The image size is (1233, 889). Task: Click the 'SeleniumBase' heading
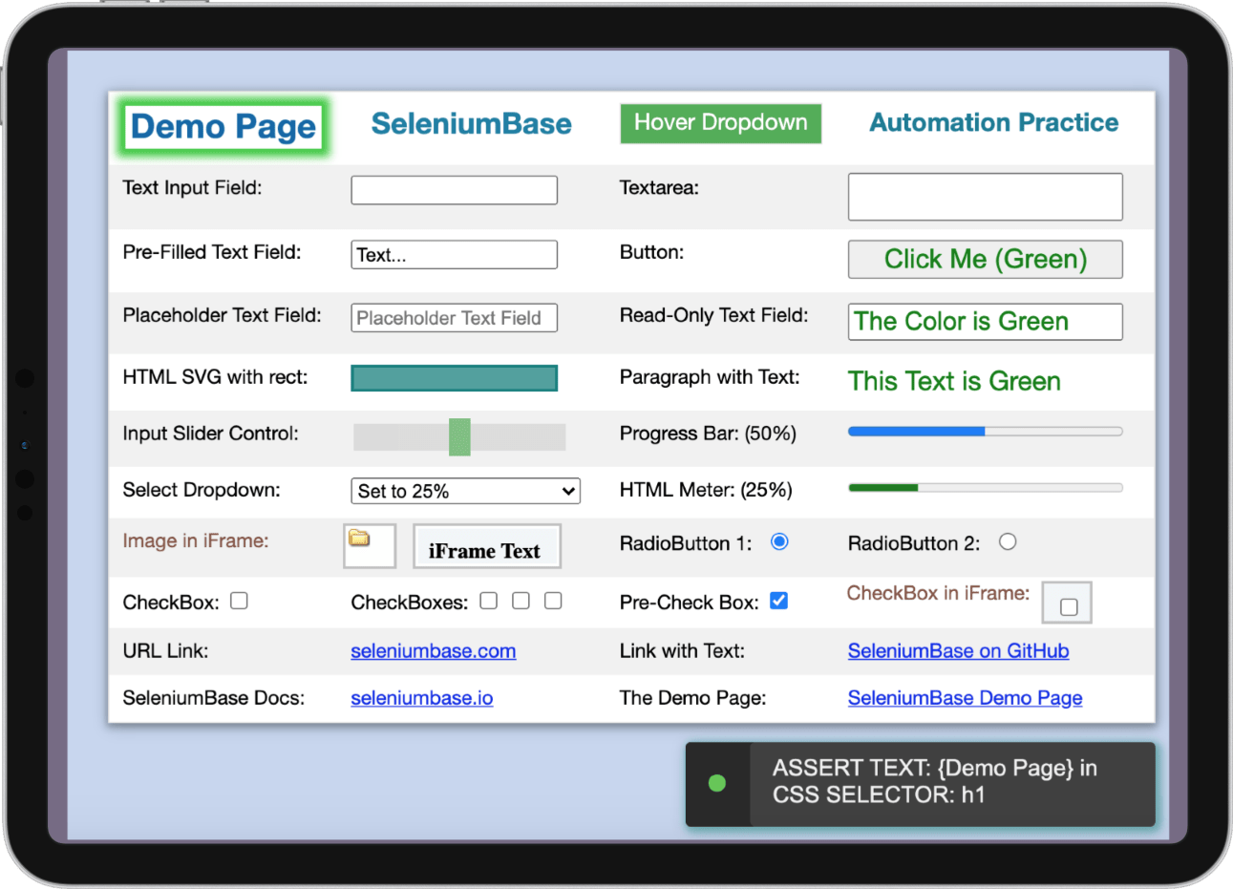click(x=471, y=124)
